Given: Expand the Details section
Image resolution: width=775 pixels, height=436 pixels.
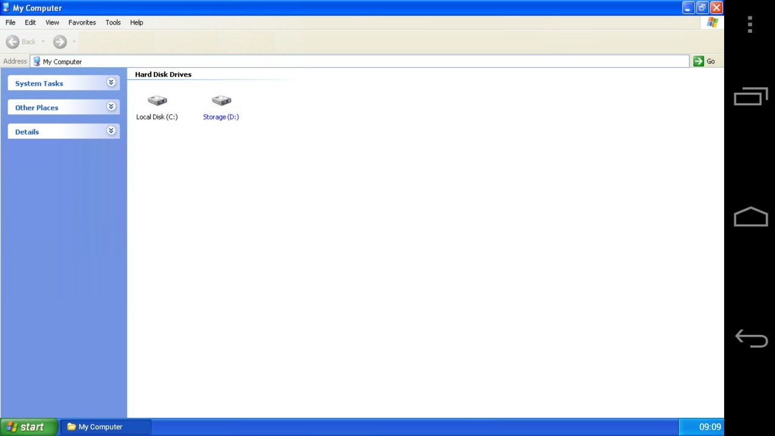Looking at the screenshot, I should pos(111,130).
